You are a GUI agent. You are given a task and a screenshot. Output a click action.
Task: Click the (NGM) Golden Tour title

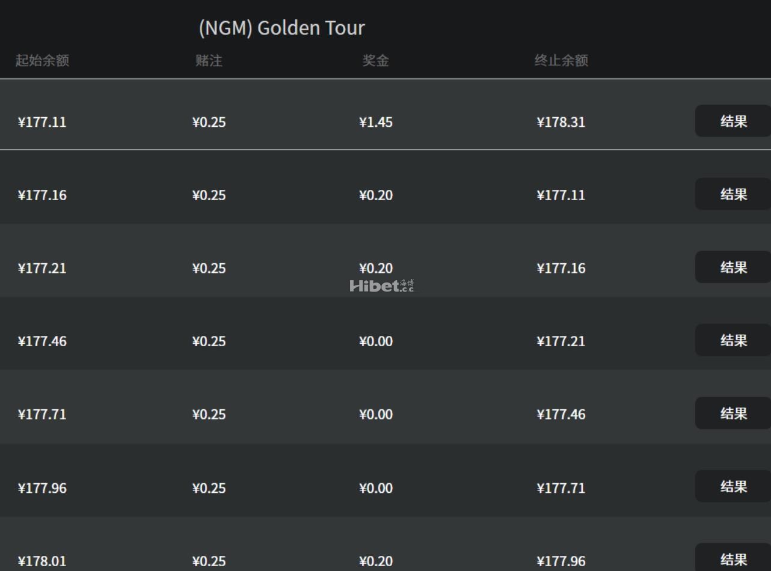[x=281, y=28]
